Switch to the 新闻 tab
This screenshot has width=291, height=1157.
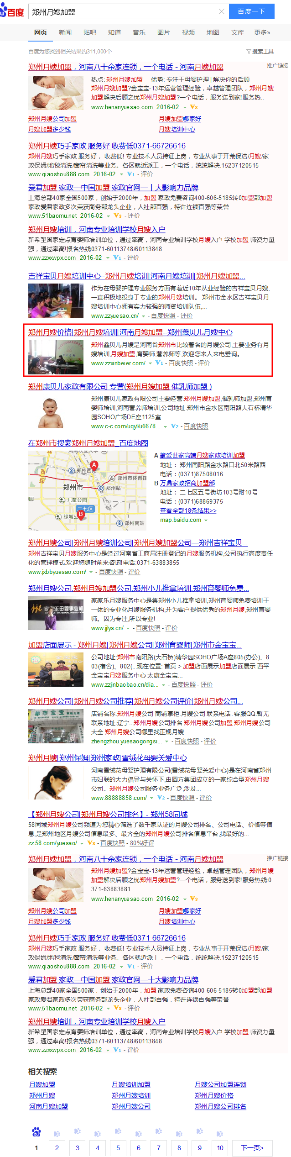(x=65, y=32)
